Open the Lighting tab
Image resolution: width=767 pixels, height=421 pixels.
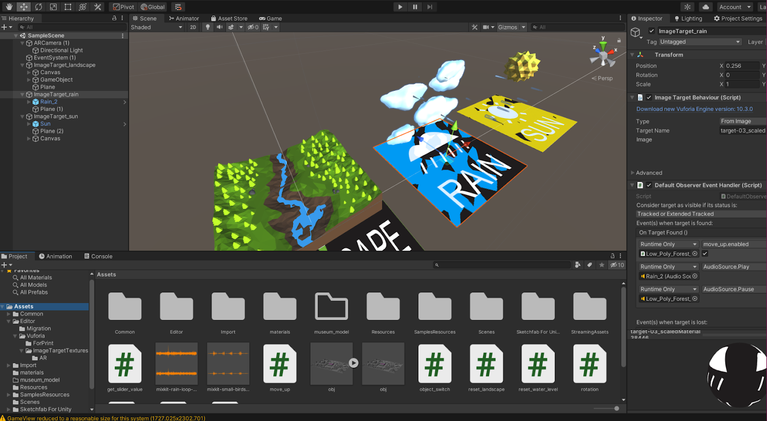[x=688, y=18]
